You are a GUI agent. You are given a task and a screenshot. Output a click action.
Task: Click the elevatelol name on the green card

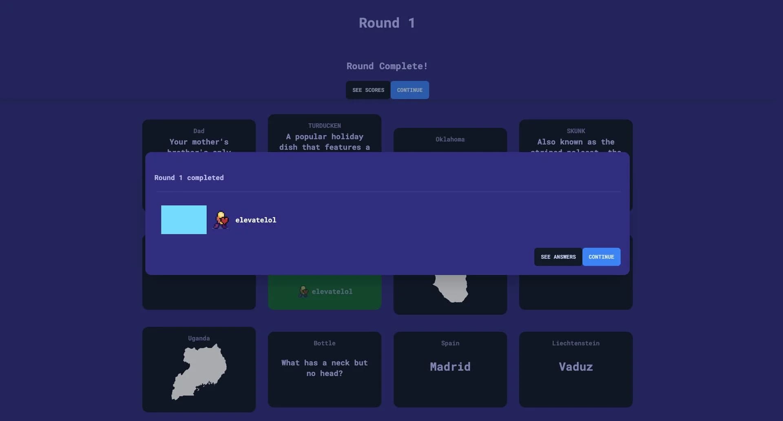[x=332, y=291]
